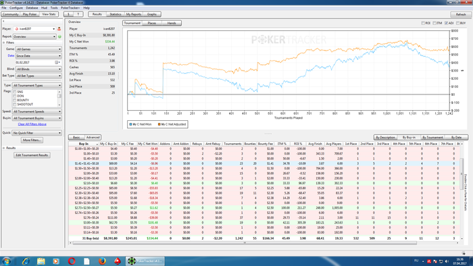The height and width of the screenshot is (266, 473).
Task: Open Internet Explorer from the taskbar
Action: pos(26,261)
